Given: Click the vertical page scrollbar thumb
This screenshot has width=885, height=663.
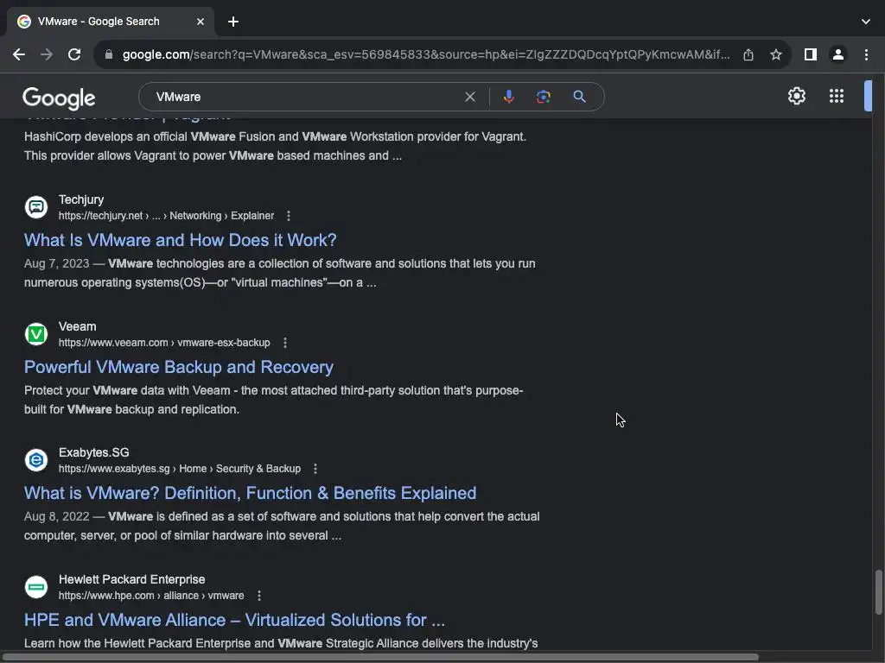Looking at the screenshot, I should pos(878,592).
